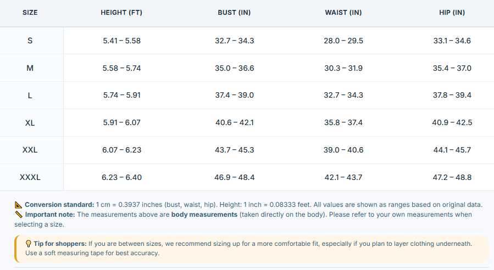Image resolution: width=494 pixels, height=270 pixels.
Task: Click the S size row label
Action: pos(30,41)
